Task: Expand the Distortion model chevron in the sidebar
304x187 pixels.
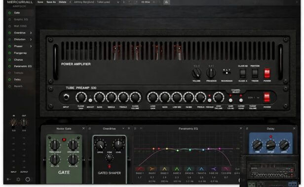Action: 31,39
